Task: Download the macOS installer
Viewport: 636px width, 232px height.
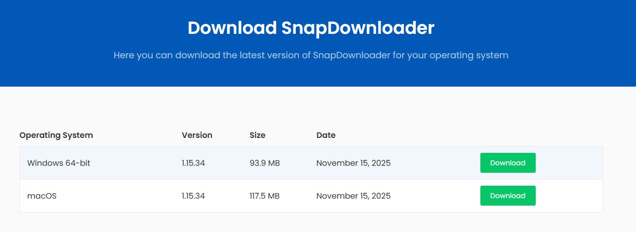Action: click(507, 196)
